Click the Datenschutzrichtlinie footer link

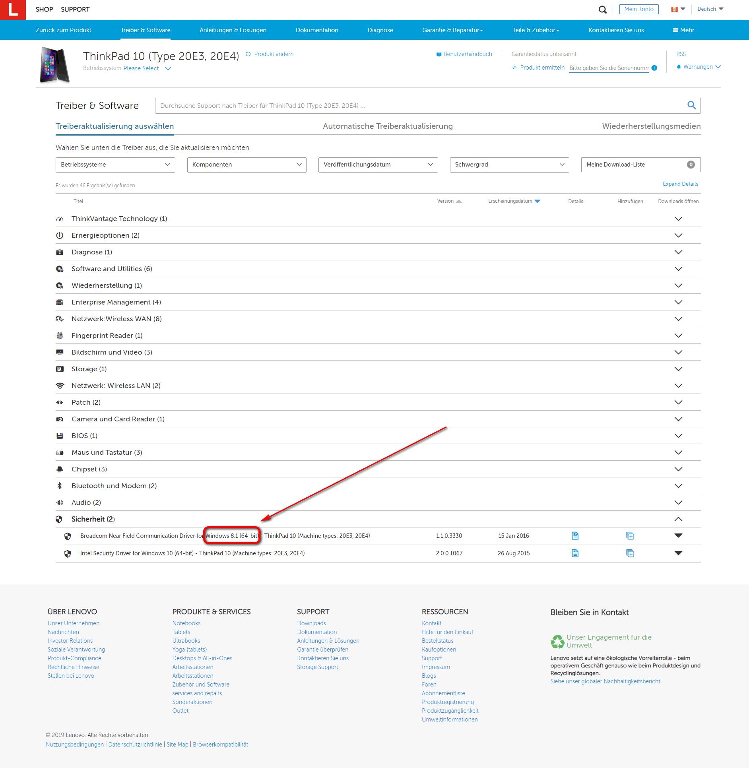pyautogui.click(x=135, y=745)
